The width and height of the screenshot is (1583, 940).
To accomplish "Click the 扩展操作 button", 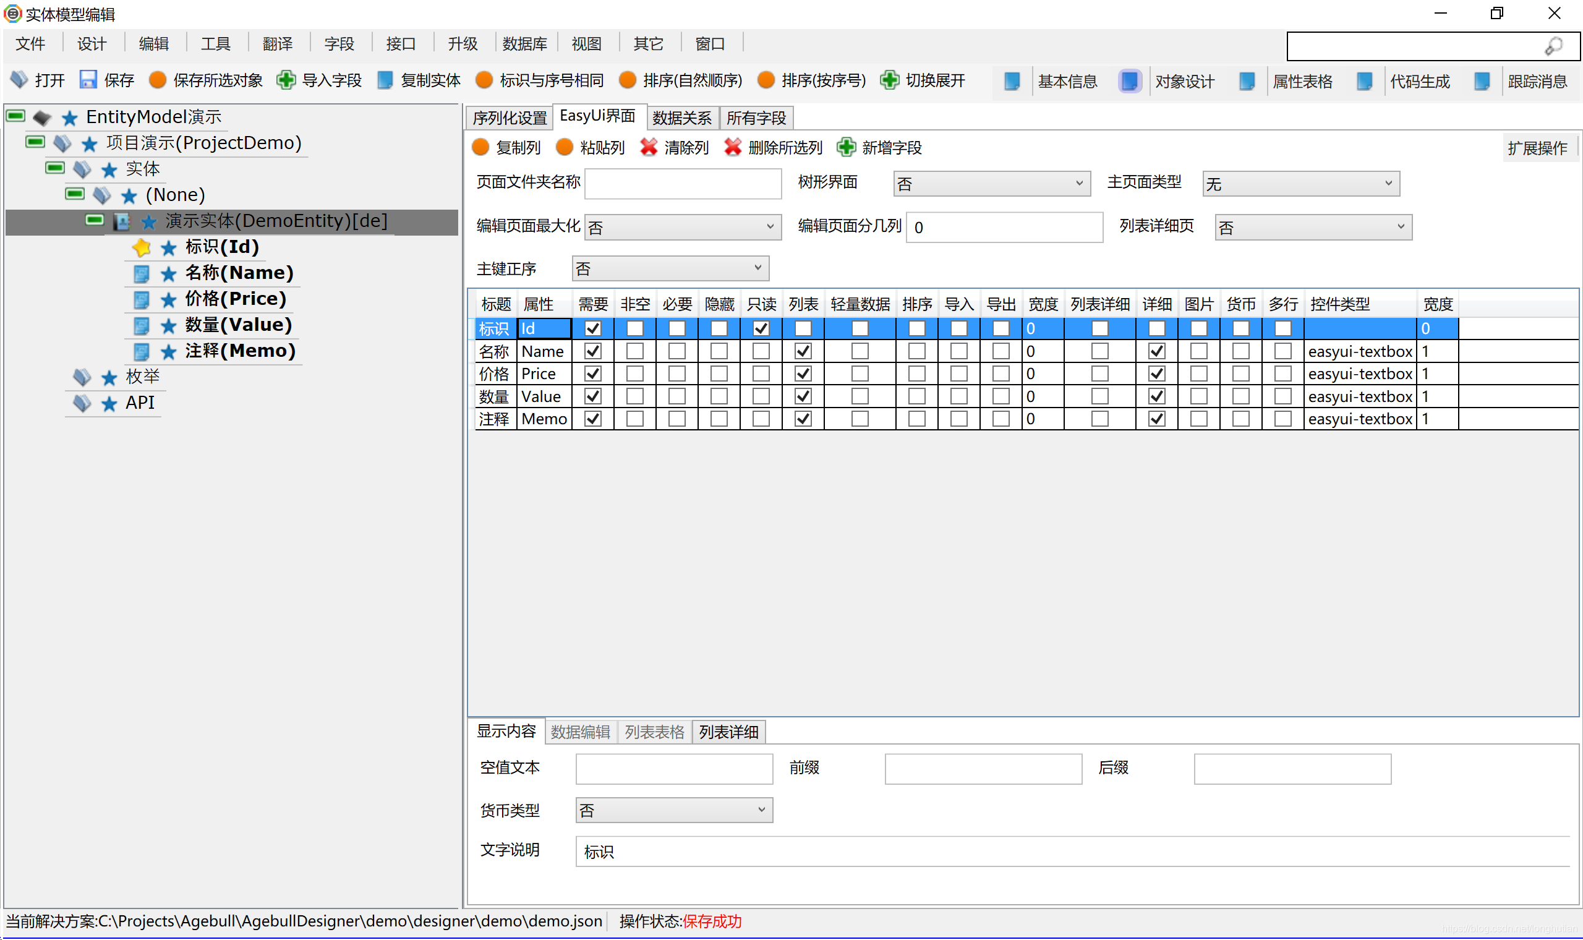I will point(1537,148).
